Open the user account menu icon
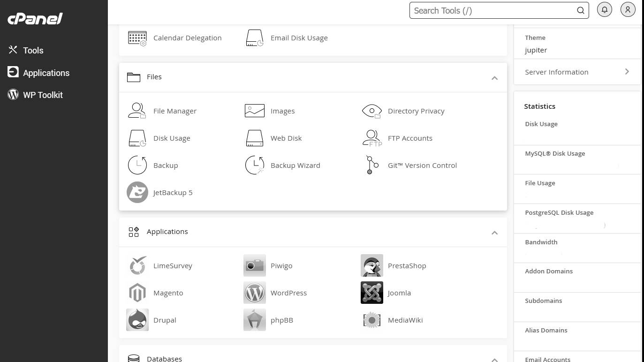The height and width of the screenshot is (362, 644). (628, 10)
